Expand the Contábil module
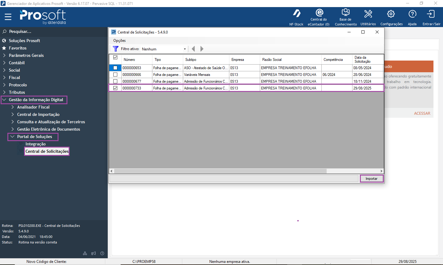 pos(4,63)
